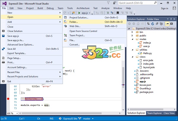178x121 pixels.
Task: Select user.js in the tree
Action: point(146,46)
